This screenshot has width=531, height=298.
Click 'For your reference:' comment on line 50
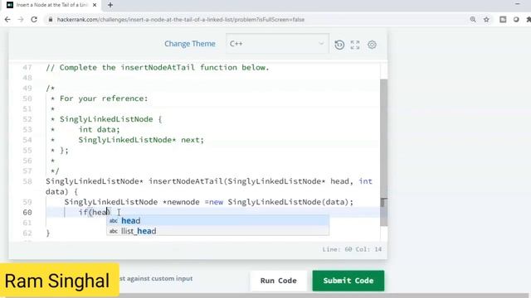pos(104,99)
